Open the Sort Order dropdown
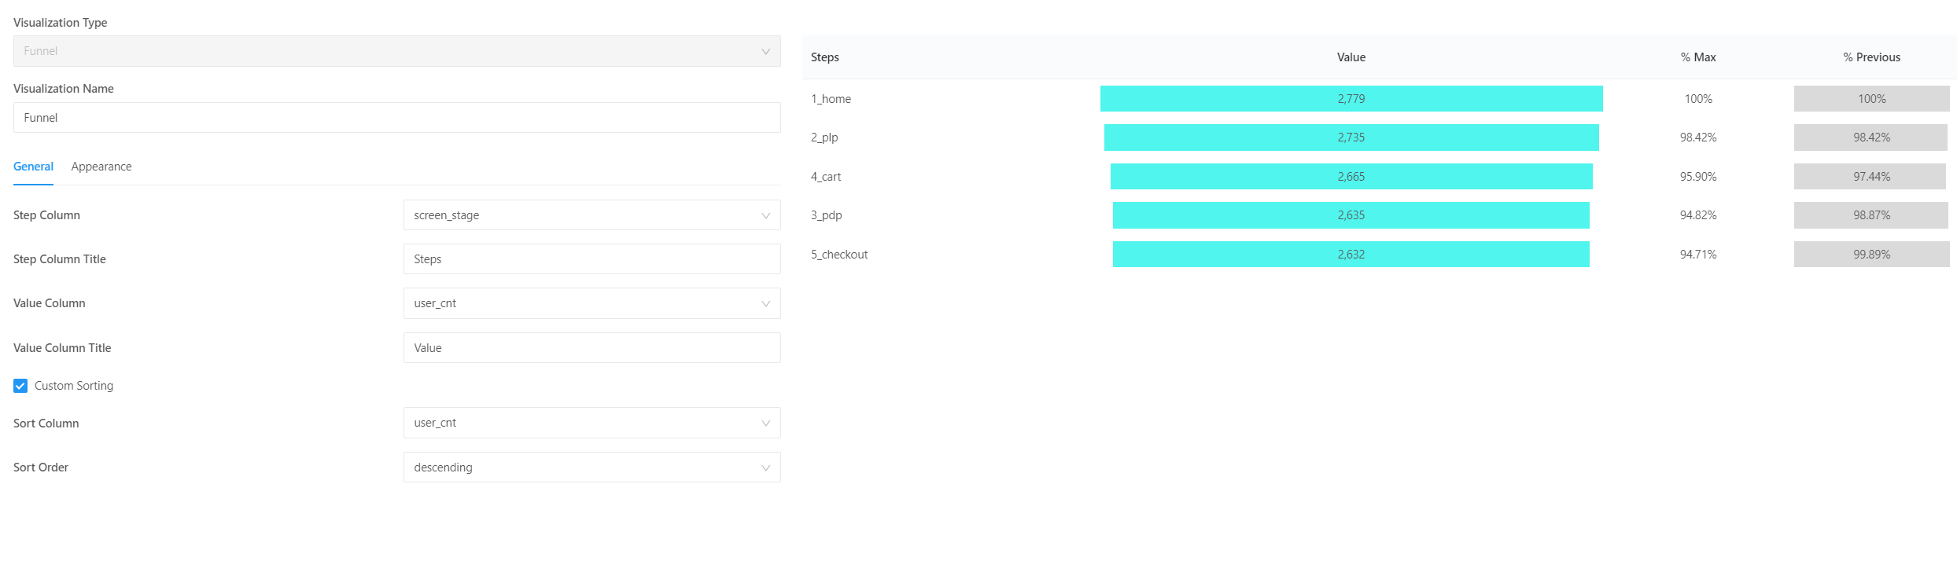 tap(592, 467)
